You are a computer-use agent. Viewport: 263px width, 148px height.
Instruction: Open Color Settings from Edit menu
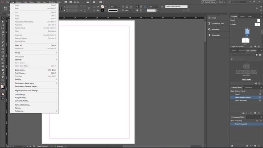[35, 95]
